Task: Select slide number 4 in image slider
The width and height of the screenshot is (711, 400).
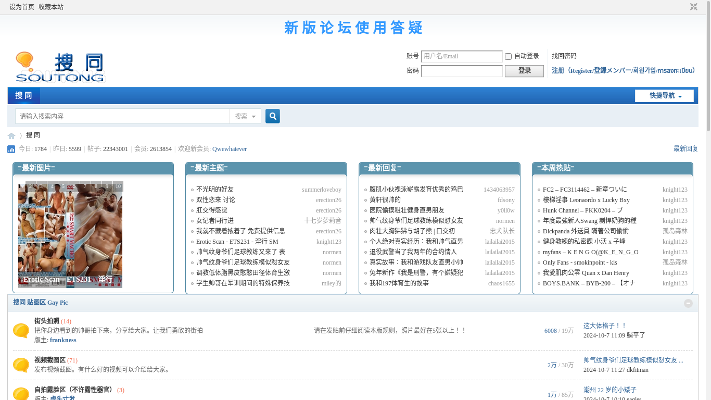Action: (x=52, y=186)
